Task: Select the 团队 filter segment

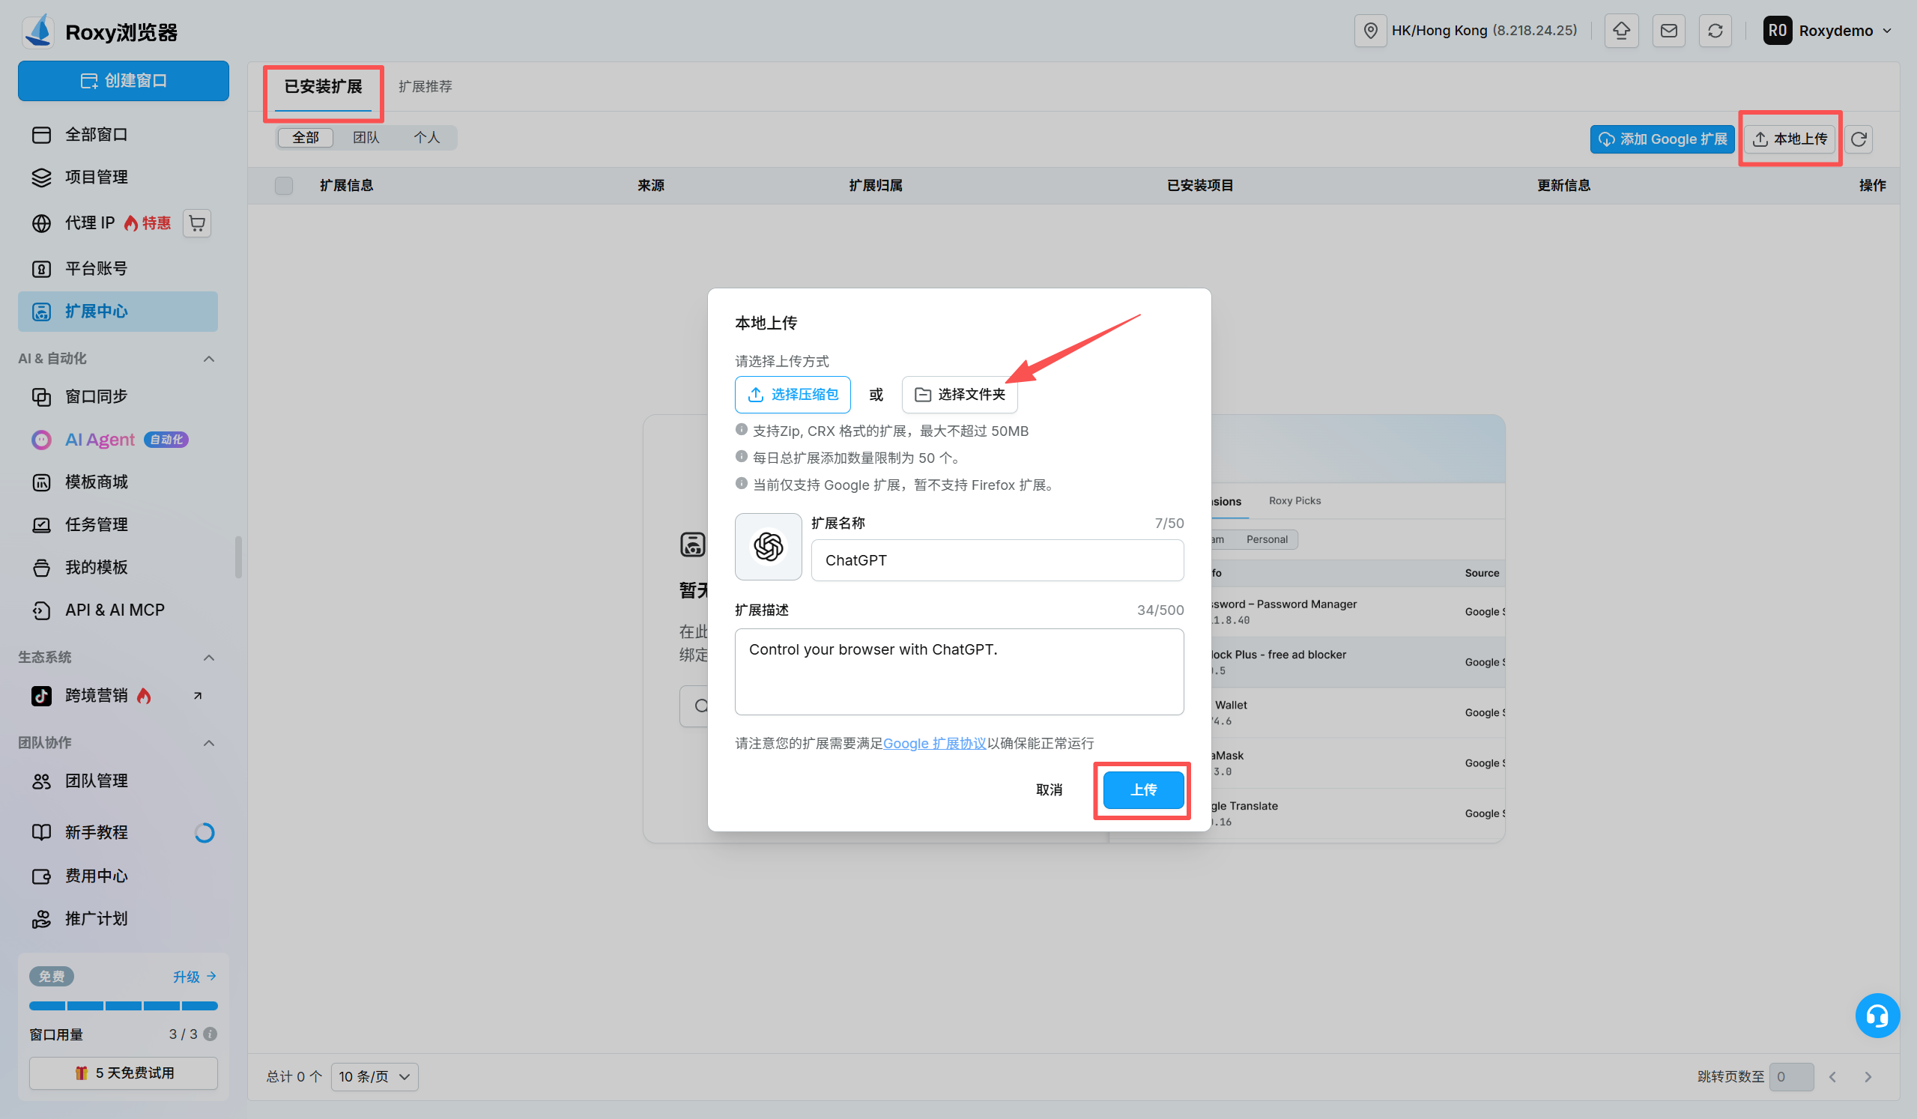Action: pos(366,138)
